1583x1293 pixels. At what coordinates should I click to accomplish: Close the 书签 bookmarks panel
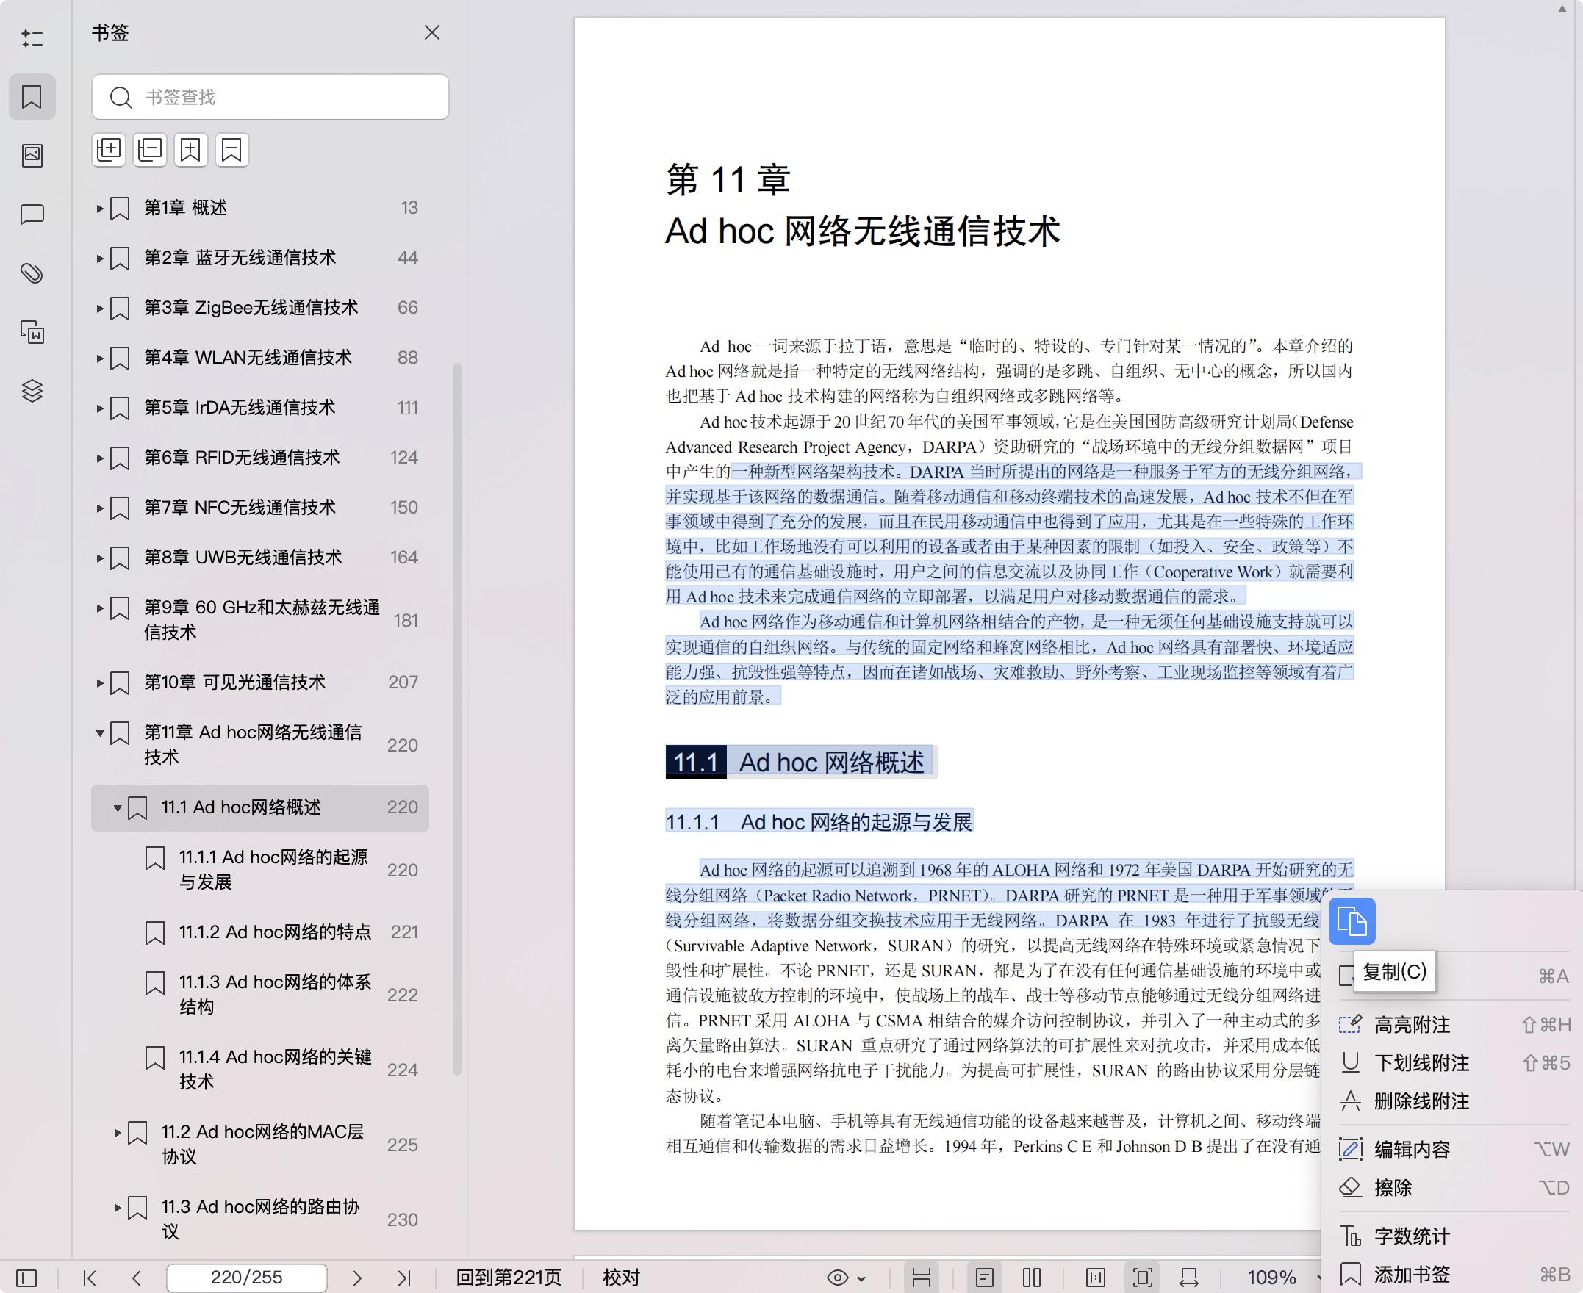[x=432, y=33]
